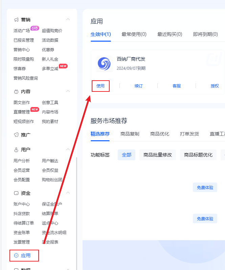This screenshot has width=225, height=270.
Task: Open 直播管理 menu item
Action: coord(22,112)
